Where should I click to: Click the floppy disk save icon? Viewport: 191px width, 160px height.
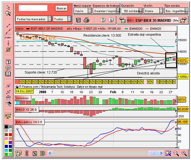coord(78,20)
